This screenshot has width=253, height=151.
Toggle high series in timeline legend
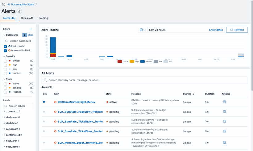tap(134, 61)
